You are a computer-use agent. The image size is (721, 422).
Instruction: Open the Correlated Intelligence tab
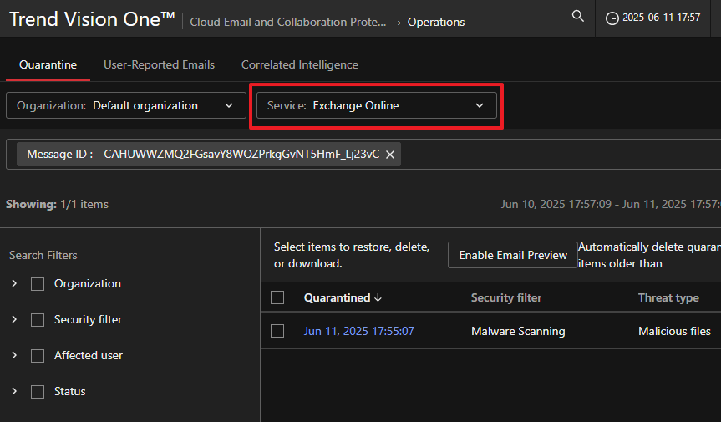[x=299, y=64]
